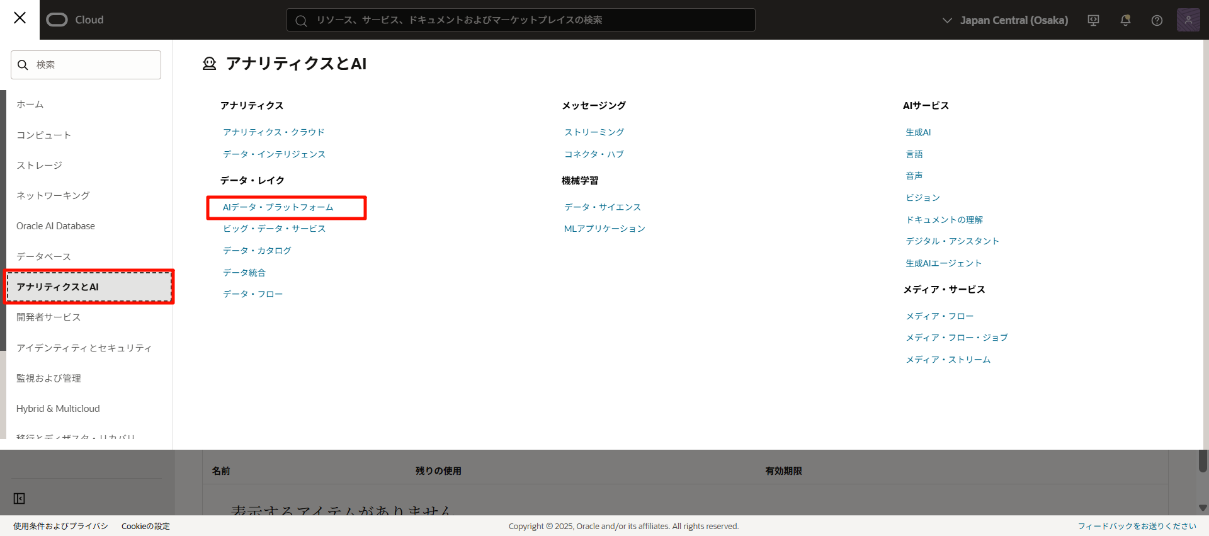The width and height of the screenshot is (1209, 536).
Task: Open データ・インテリジェンス link
Action: (274, 154)
